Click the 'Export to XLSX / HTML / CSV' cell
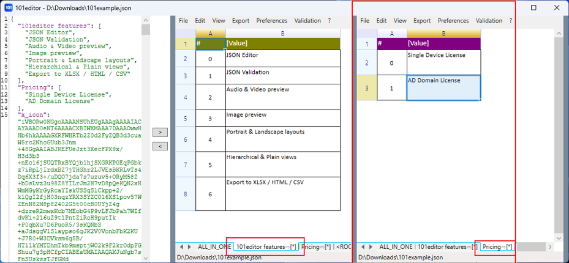The height and width of the screenshot is (263, 569). click(283, 194)
